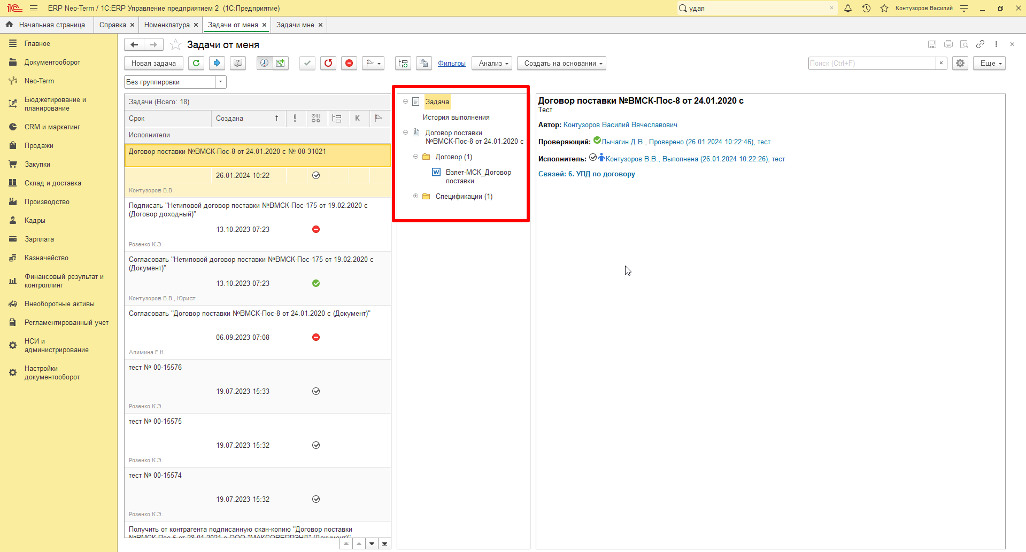Open the Еще menu button
This screenshot has height=552, width=1026.
click(989, 63)
